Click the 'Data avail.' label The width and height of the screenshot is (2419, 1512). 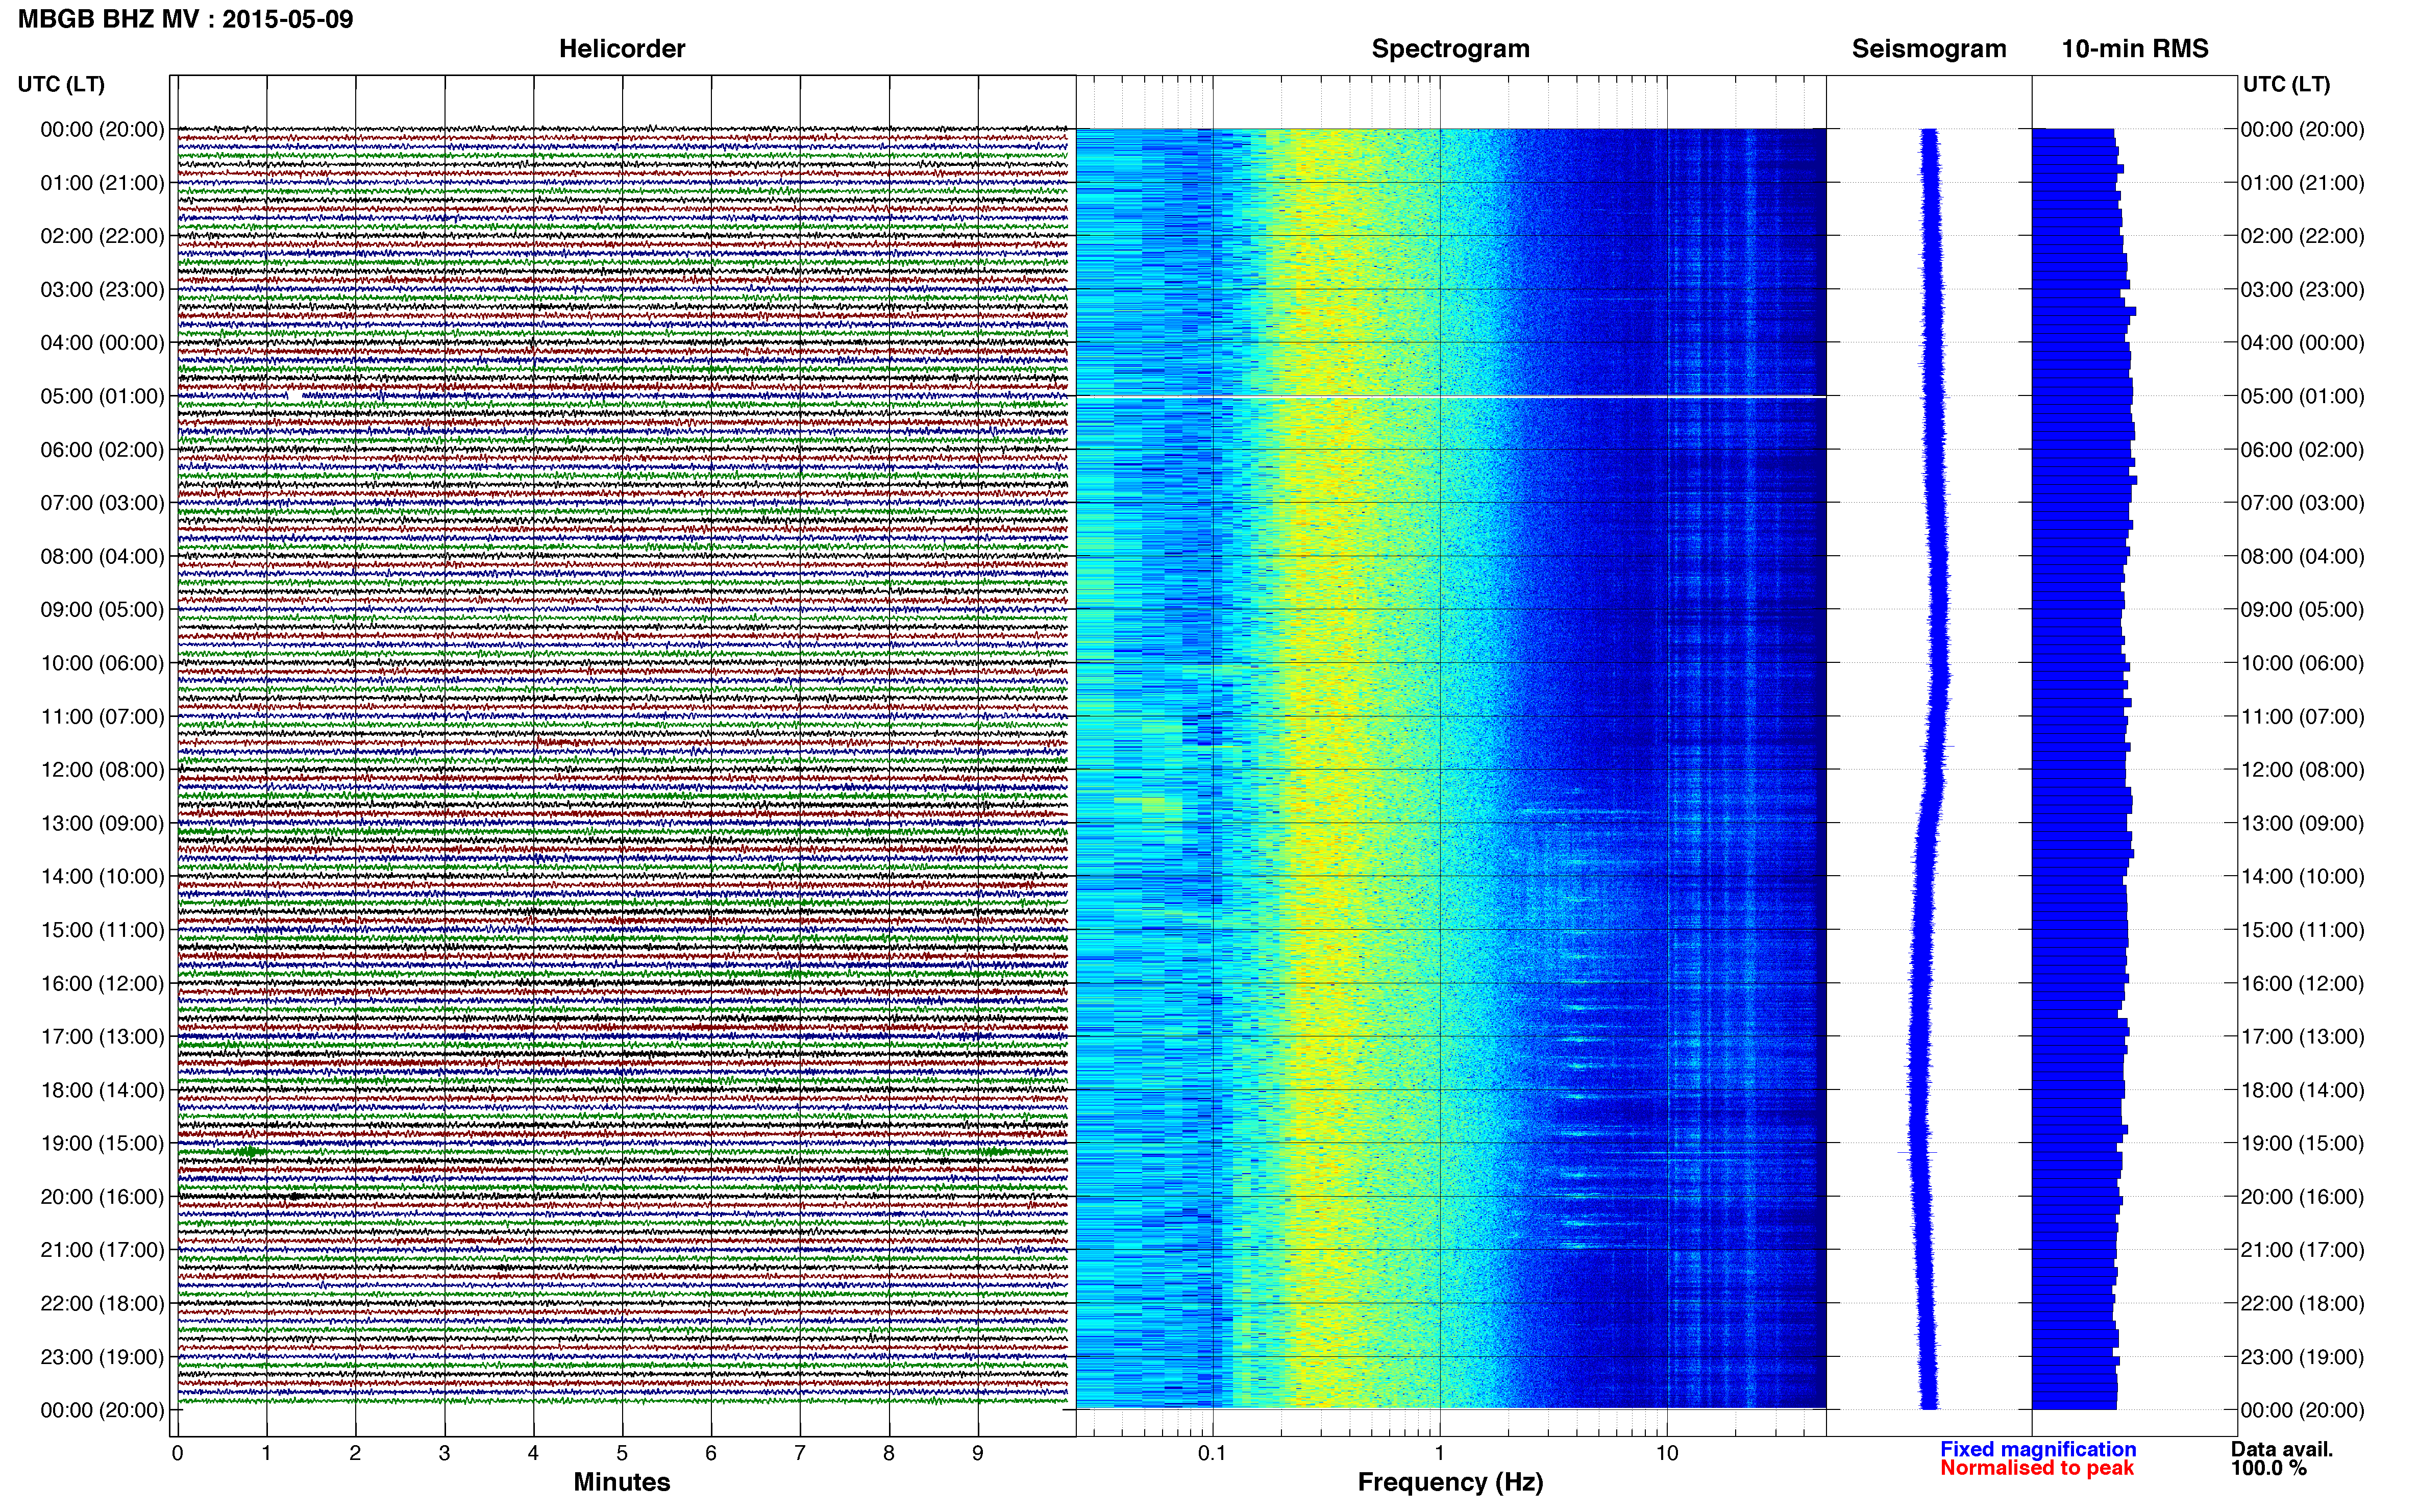coord(2281,1449)
